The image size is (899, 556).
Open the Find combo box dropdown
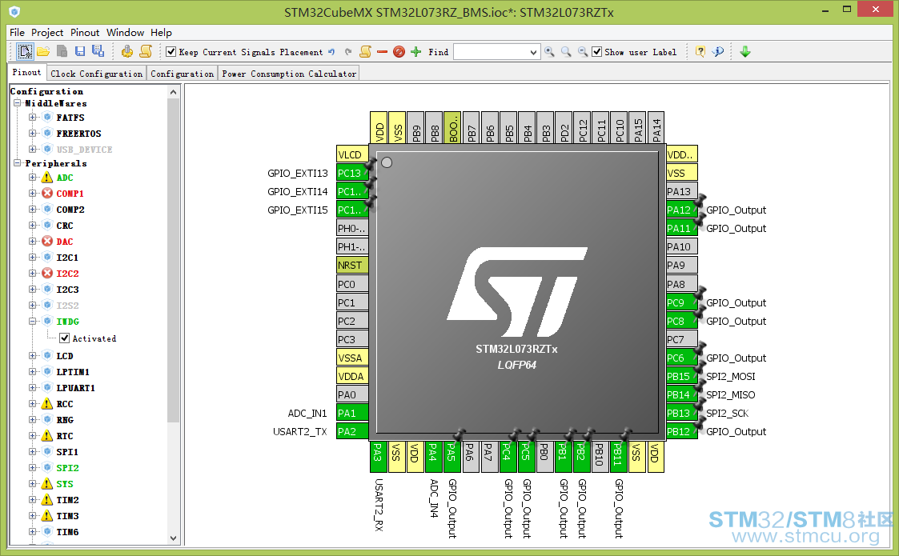click(x=533, y=52)
